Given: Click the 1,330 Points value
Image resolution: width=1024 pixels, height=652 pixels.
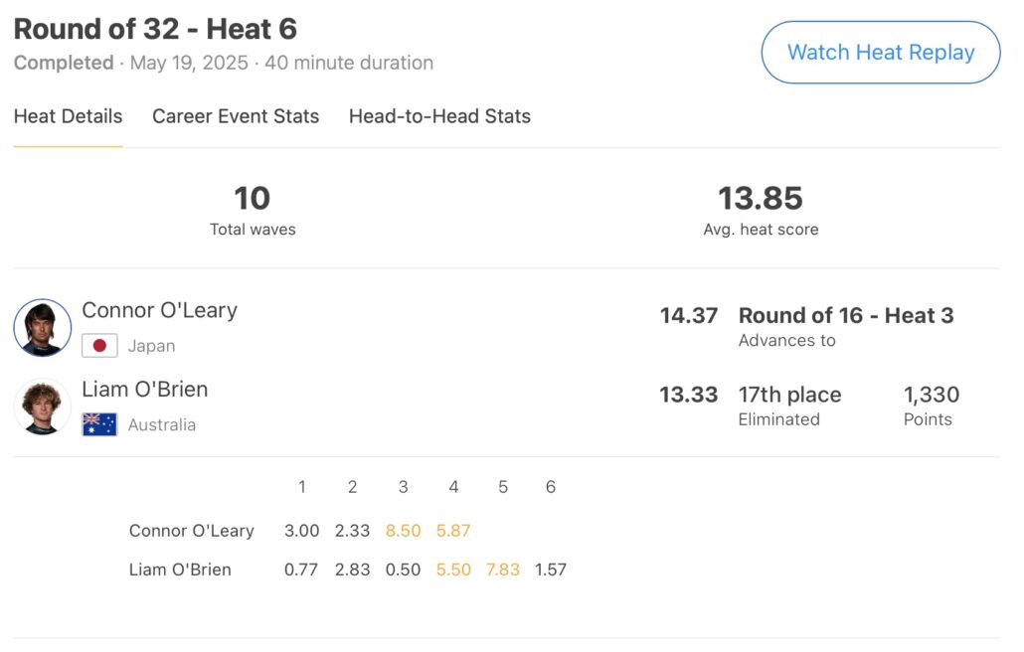Looking at the screenshot, I should (932, 395).
